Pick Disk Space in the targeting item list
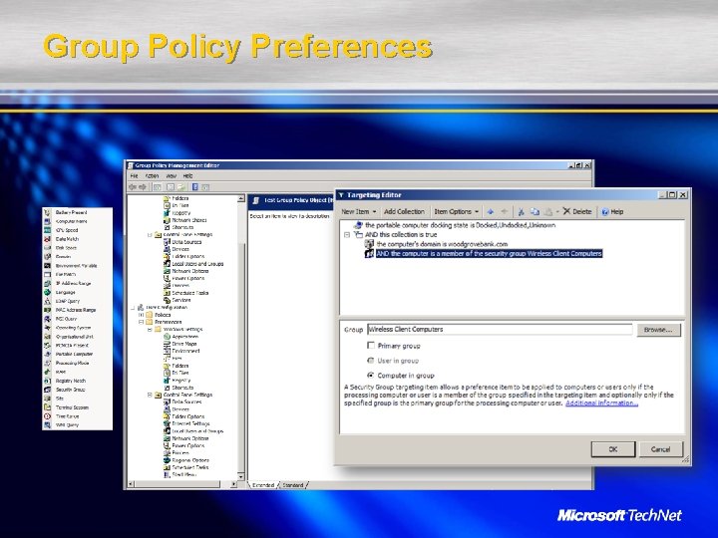 (x=66, y=248)
